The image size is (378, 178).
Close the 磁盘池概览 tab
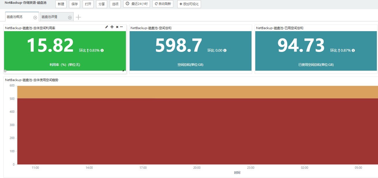point(35,18)
